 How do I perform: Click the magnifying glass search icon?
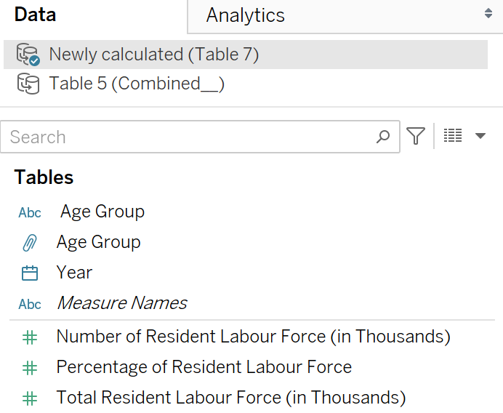click(383, 137)
